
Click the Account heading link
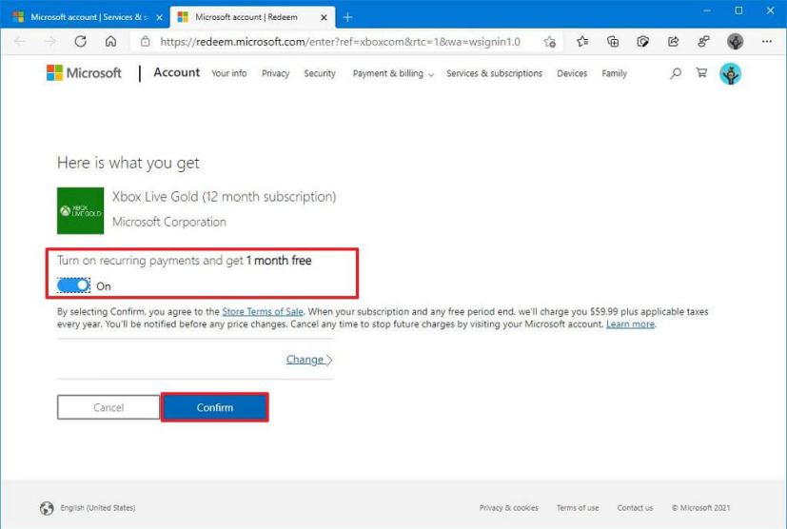click(177, 72)
